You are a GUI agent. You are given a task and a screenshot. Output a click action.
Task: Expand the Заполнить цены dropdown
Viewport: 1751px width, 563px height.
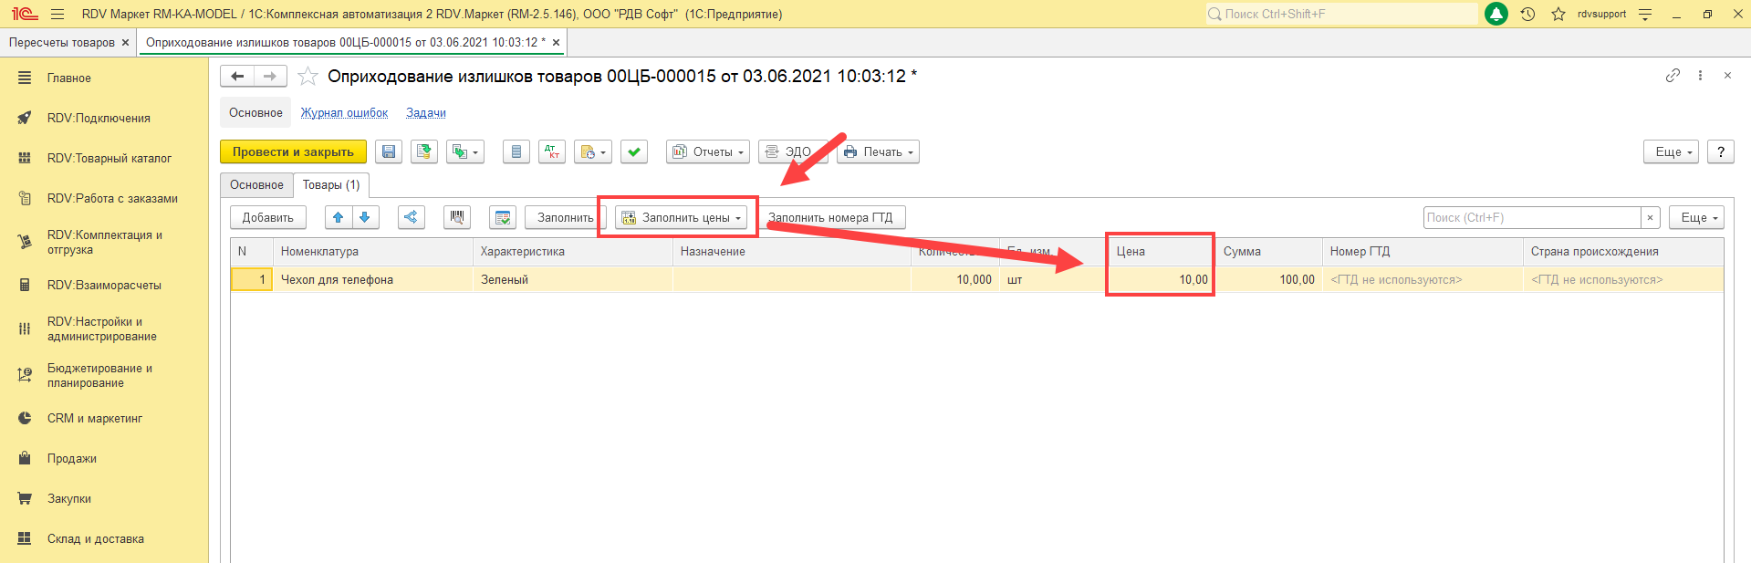681,217
